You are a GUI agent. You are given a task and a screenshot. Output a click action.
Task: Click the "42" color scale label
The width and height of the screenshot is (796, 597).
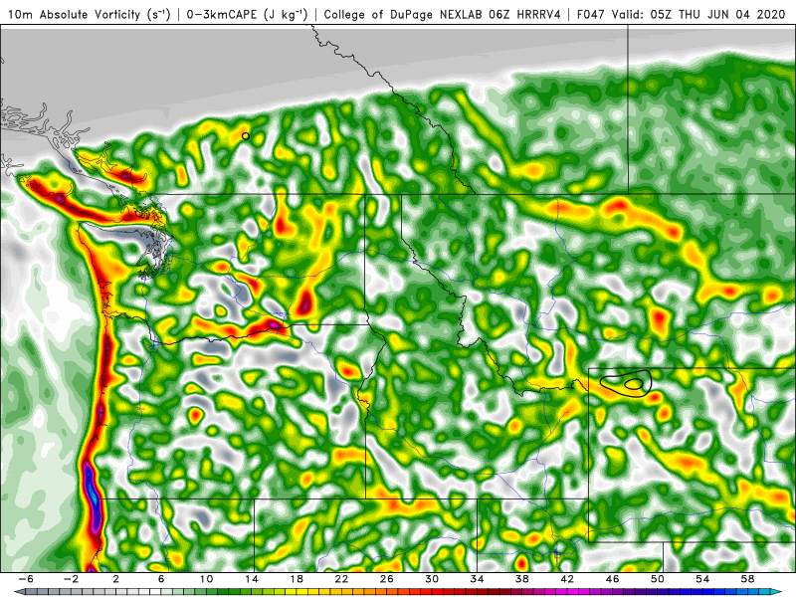point(567,579)
